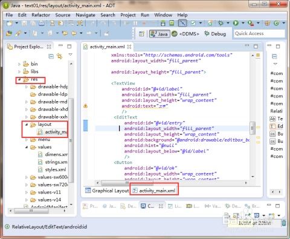
Task: Open the Android SDK Manager icon
Action: [x=163, y=23]
